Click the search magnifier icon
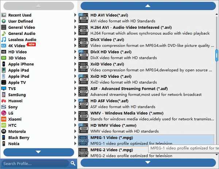The image size is (219, 169). coord(73,163)
